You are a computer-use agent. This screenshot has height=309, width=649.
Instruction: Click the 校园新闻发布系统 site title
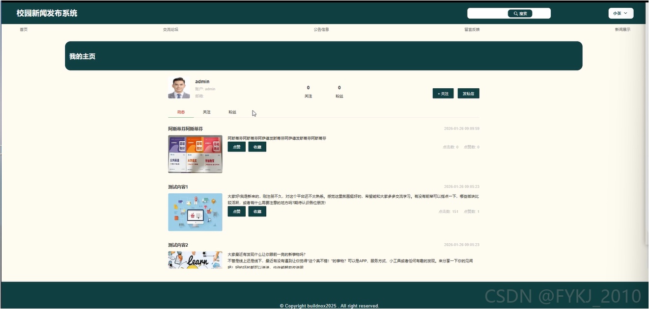click(x=47, y=13)
